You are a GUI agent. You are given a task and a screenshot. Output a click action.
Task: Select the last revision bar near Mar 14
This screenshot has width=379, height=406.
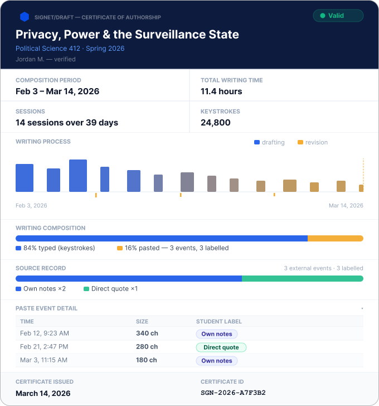[x=361, y=188]
